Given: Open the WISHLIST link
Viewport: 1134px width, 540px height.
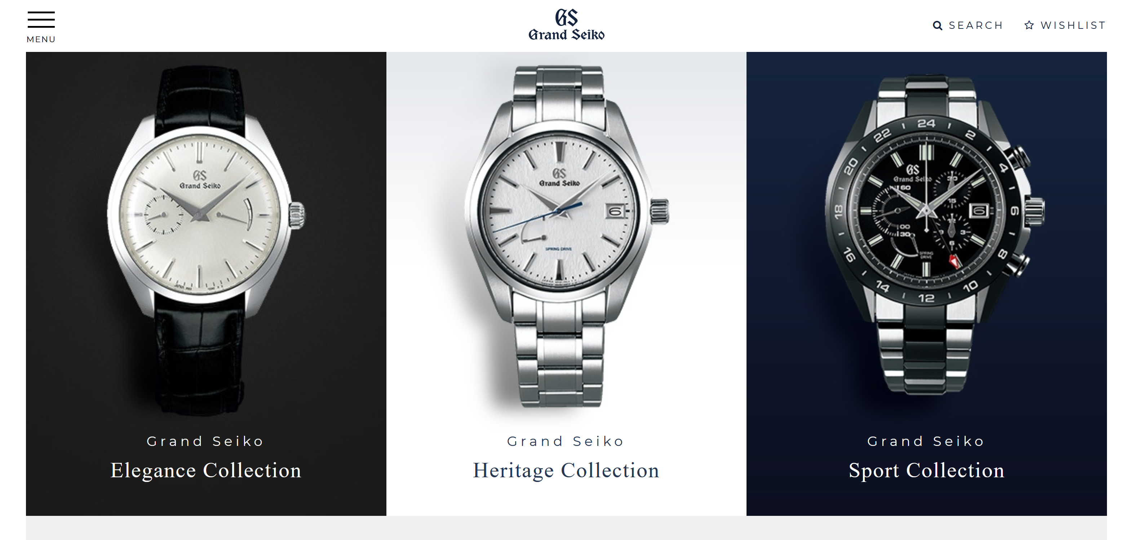Looking at the screenshot, I should coord(1073,26).
